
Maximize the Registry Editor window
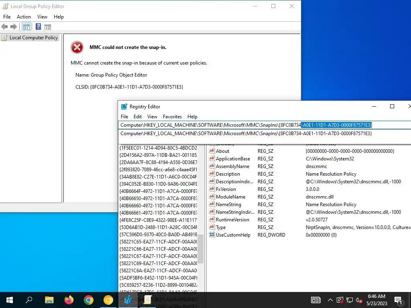pos(392,106)
